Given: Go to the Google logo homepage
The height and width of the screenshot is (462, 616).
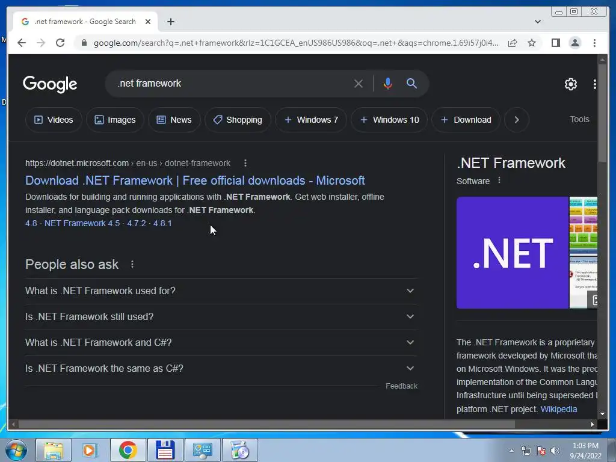Looking at the screenshot, I should click(x=50, y=84).
